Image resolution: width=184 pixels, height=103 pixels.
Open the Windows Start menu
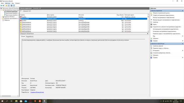coord(2,101)
